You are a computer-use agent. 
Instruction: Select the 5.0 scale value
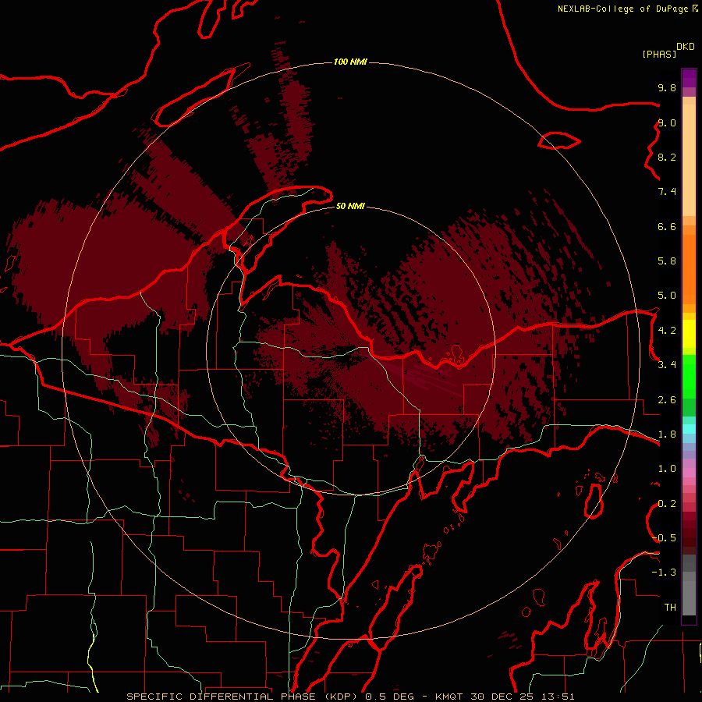(x=667, y=296)
